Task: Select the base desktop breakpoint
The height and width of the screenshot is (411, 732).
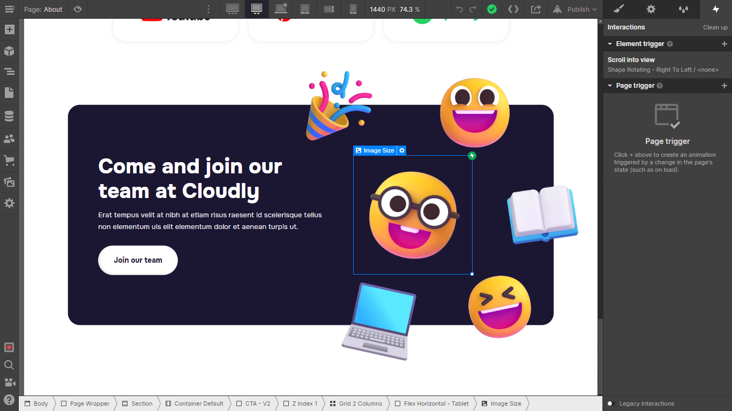Action: 257,9
